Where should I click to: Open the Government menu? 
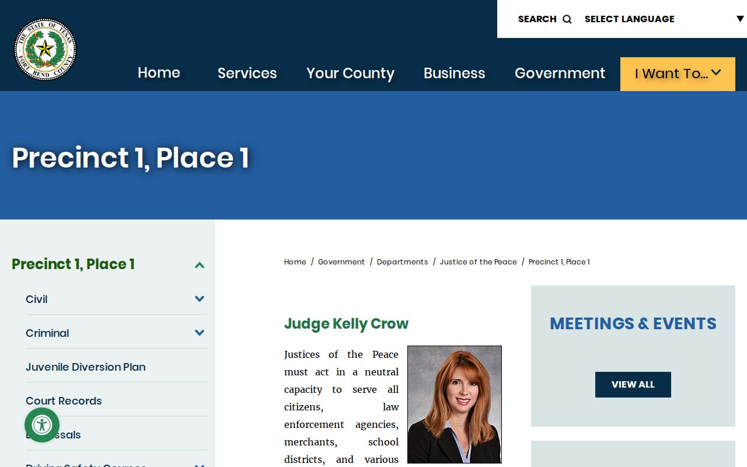(560, 73)
